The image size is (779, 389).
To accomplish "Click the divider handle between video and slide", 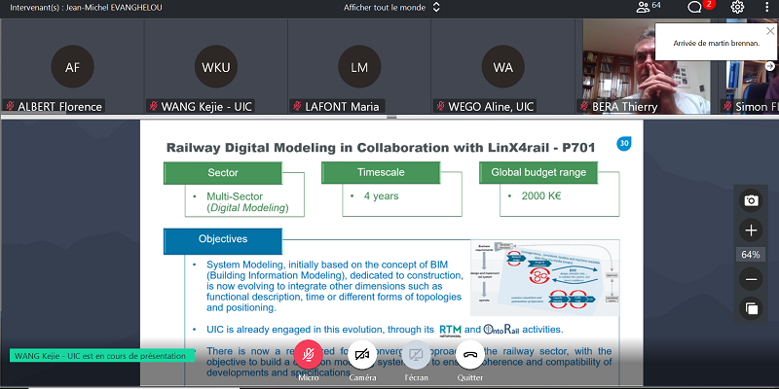I will [x=391, y=117].
